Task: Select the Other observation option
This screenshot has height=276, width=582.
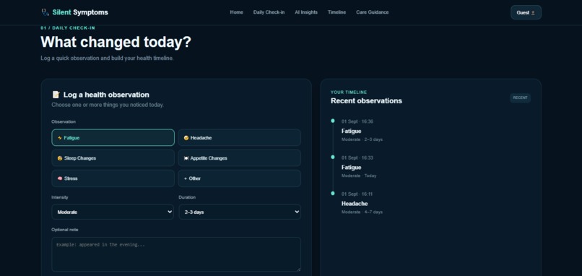Action: (x=240, y=178)
